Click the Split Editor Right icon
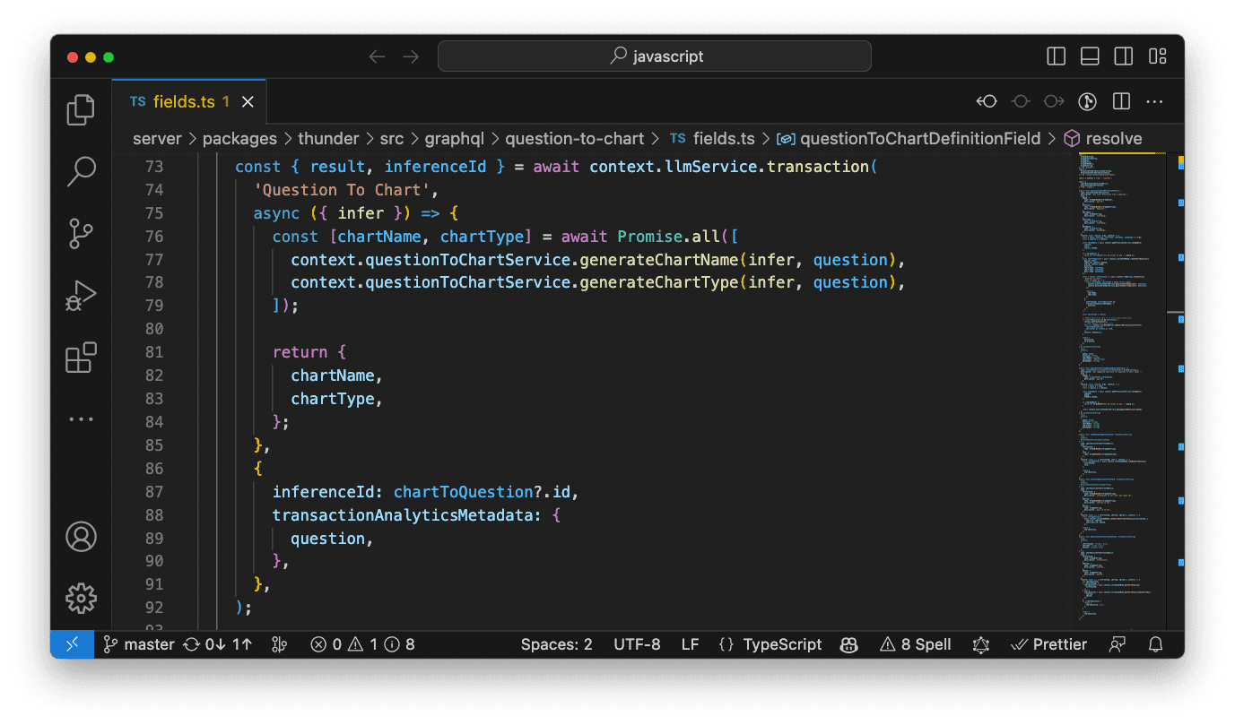 (1121, 101)
